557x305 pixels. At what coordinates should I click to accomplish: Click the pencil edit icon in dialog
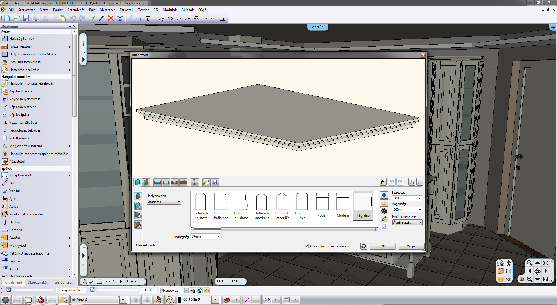coord(384,219)
